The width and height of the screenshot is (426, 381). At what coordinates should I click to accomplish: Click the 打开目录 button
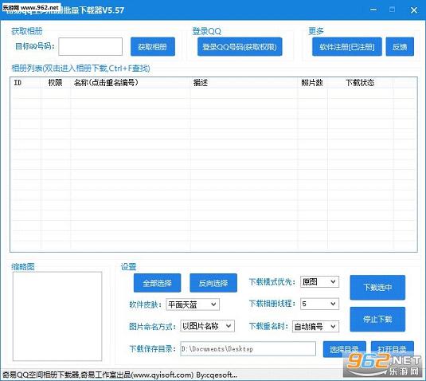[393, 349]
